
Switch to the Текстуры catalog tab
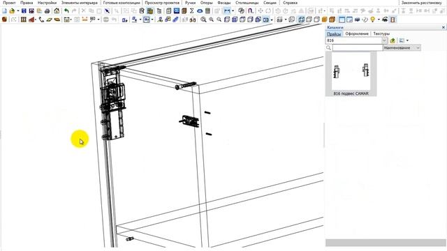tap(381, 33)
